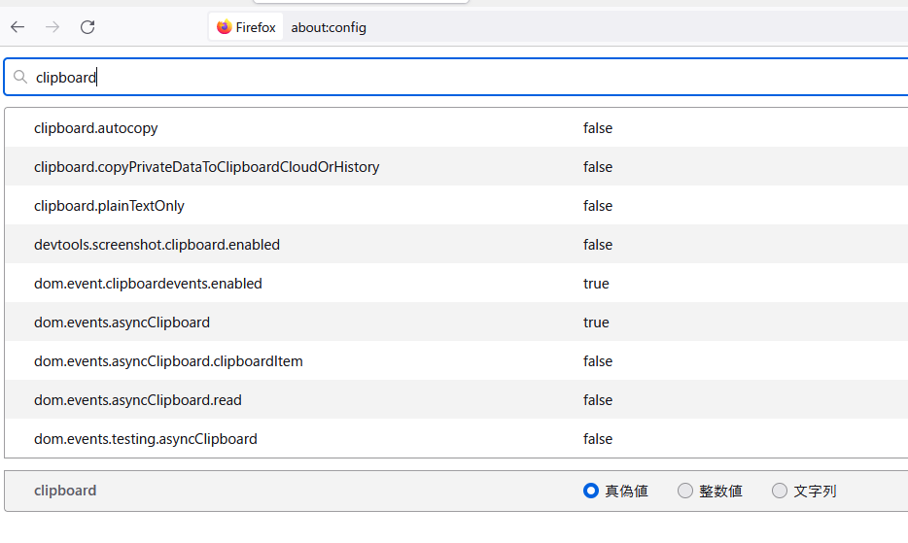
Task: Click true value of dom.event.clipboardevents.enabled
Action: coord(596,283)
